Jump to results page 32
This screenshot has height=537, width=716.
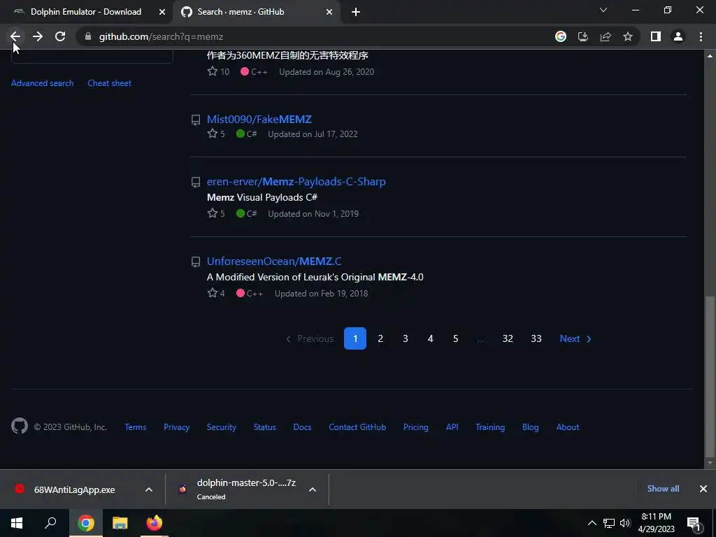point(508,338)
